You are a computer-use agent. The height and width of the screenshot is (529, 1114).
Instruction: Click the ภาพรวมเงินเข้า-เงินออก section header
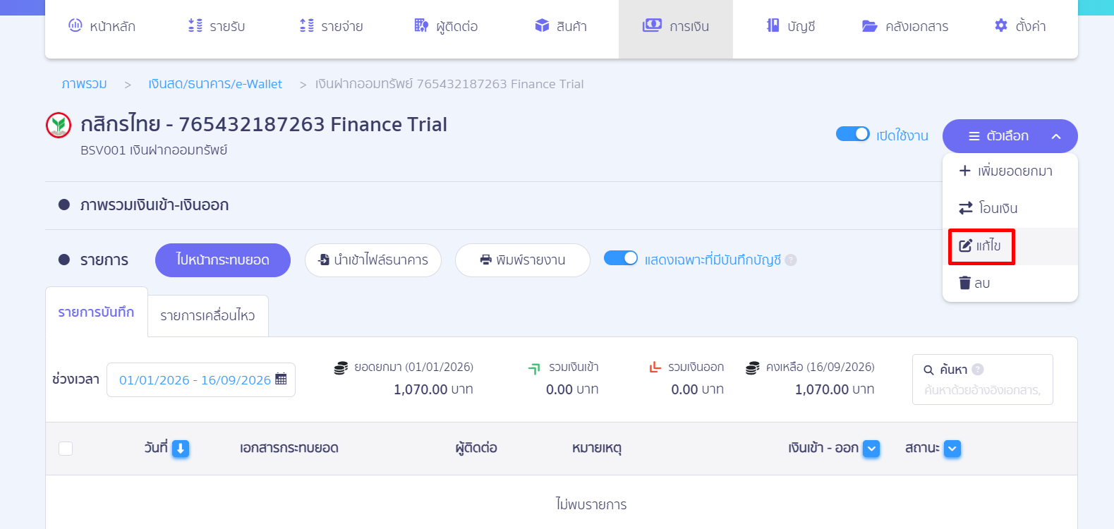point(154,205)
